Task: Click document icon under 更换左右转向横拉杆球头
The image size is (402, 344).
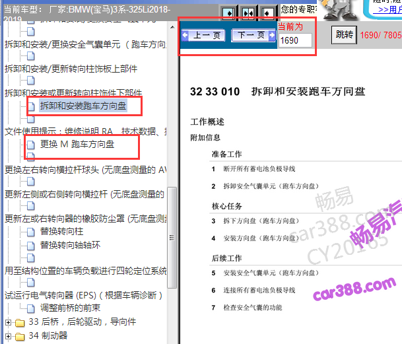Action: pos(31,182)
